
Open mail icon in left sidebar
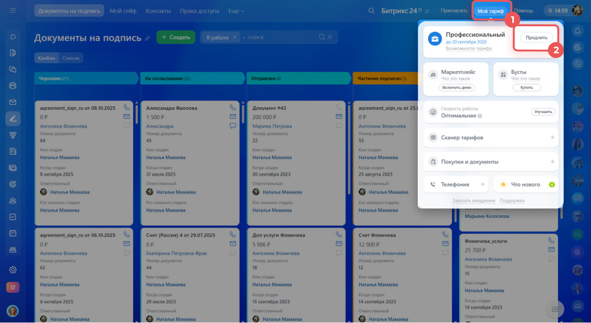point(13,102)
